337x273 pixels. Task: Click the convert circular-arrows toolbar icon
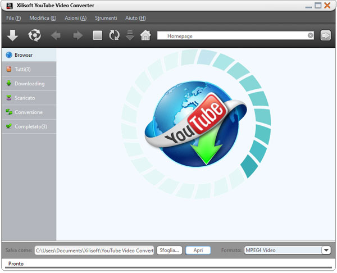tap(34, 35)
